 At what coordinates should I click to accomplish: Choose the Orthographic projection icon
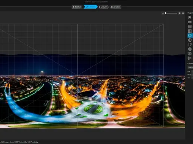point(190,58)
